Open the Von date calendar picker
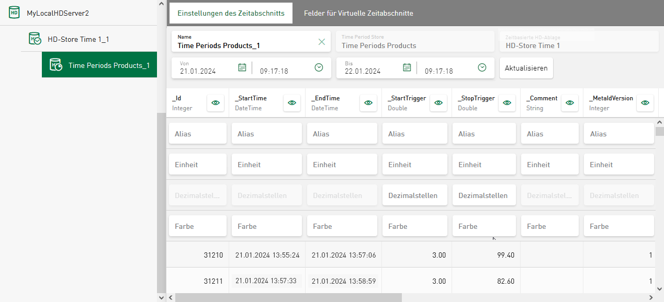This screenshot has height=302, width=664. pos(242,67)
